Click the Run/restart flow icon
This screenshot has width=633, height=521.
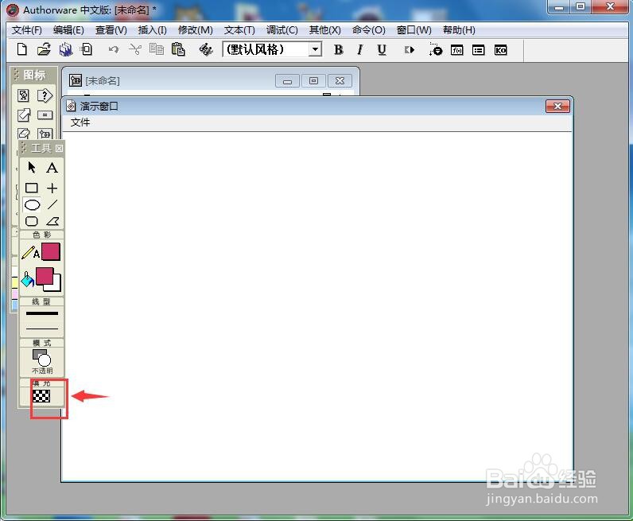point(410,49)
